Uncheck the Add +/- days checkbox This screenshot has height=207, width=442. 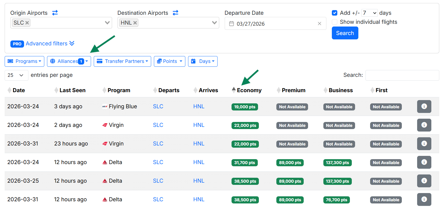[335, 13]
